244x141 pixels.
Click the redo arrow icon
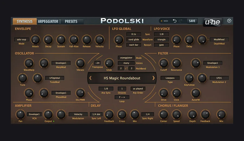click(181, 21)
